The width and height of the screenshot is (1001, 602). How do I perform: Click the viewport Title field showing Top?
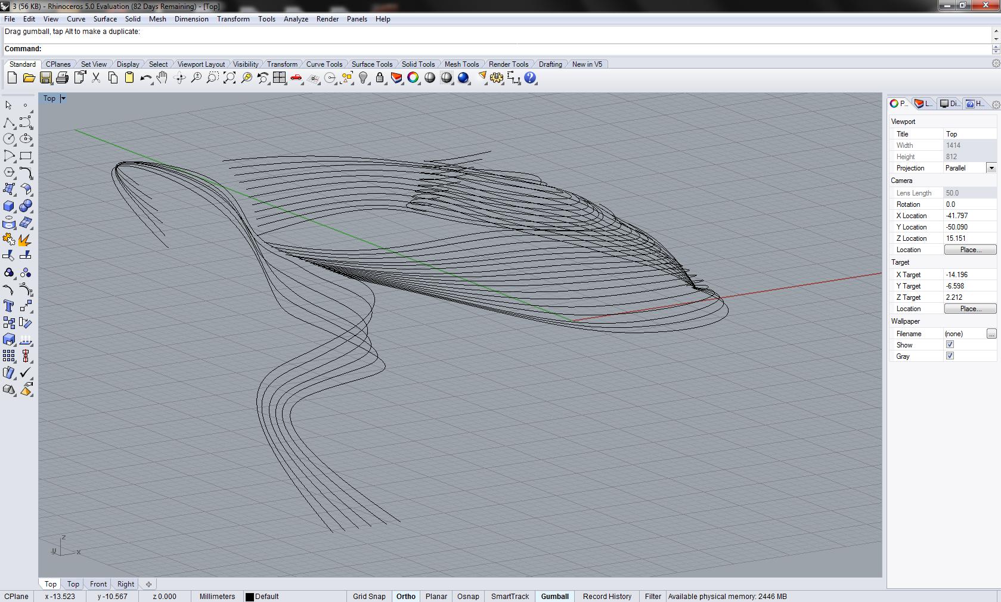coord(970,134)
